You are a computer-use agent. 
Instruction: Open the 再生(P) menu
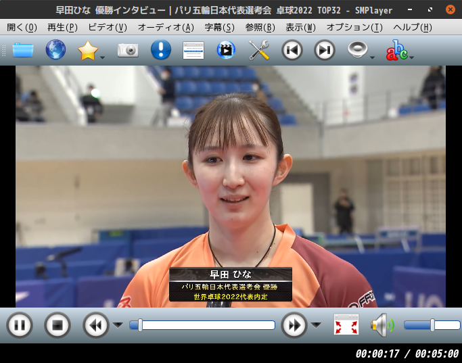(62, 28)
